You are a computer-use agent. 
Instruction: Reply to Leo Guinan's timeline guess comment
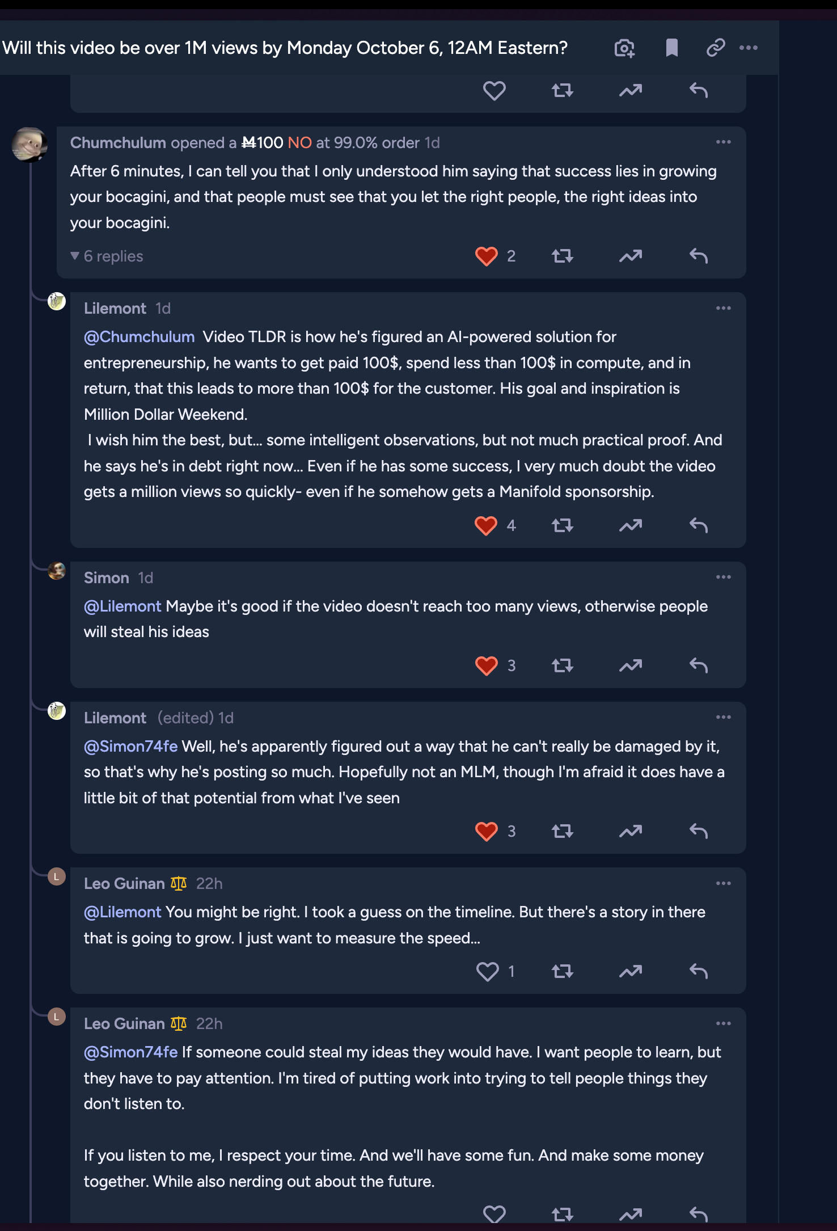click(698, 972)
